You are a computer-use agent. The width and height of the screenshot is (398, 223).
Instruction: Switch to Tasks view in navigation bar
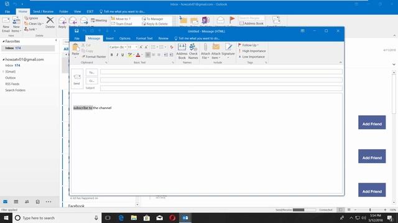coord(37,201)
